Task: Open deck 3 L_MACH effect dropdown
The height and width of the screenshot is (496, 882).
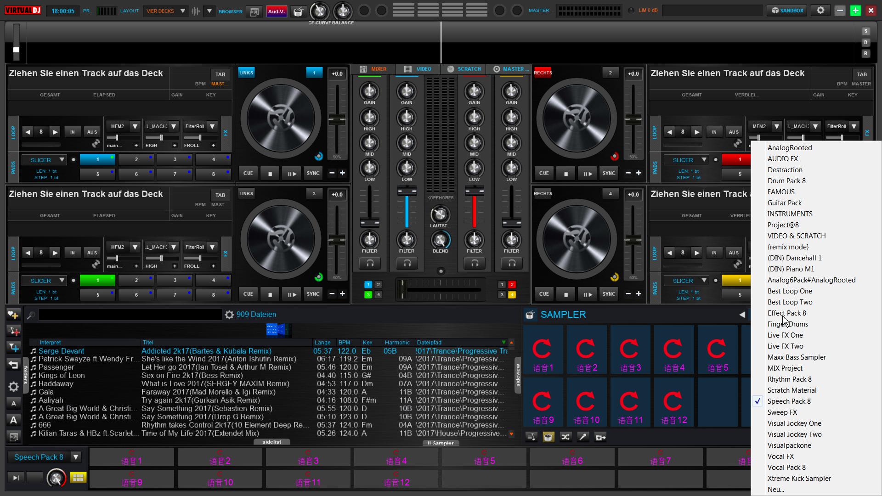Action: click(x=161, y=247)
